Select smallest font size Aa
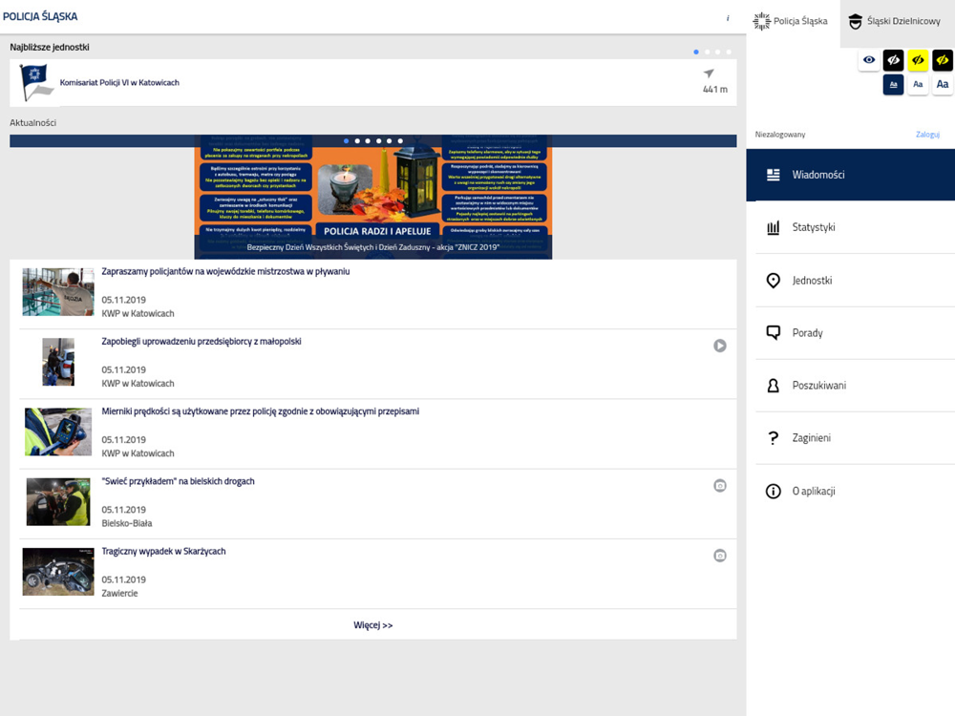Screen dimensions: 955x716 point(894,85)
